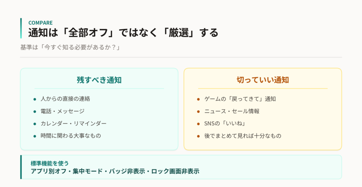The height and width of the screenshot is (187, 362).
Task: Click the 切っていい通知 card heading
Action: pyautogui.click(x=263, y=80)
